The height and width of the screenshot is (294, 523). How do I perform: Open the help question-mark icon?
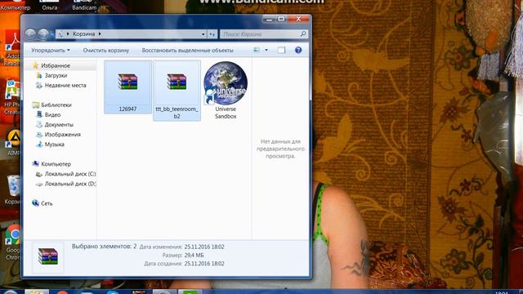pyautogui.click(x=298, y=50)
